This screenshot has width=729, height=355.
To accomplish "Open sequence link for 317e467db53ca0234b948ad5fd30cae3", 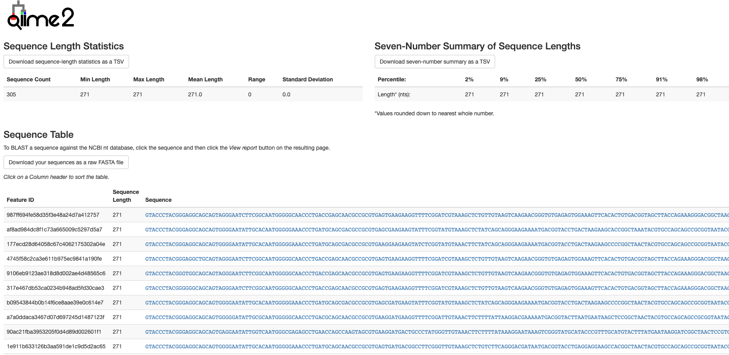I will coord(437,288).
